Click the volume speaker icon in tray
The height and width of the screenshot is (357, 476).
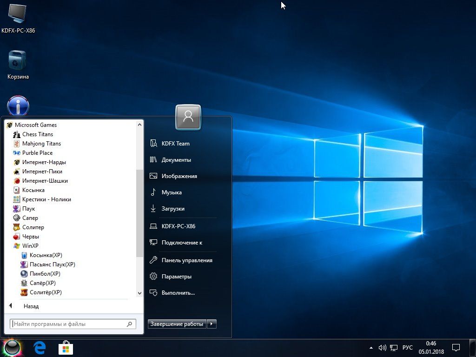382,348
